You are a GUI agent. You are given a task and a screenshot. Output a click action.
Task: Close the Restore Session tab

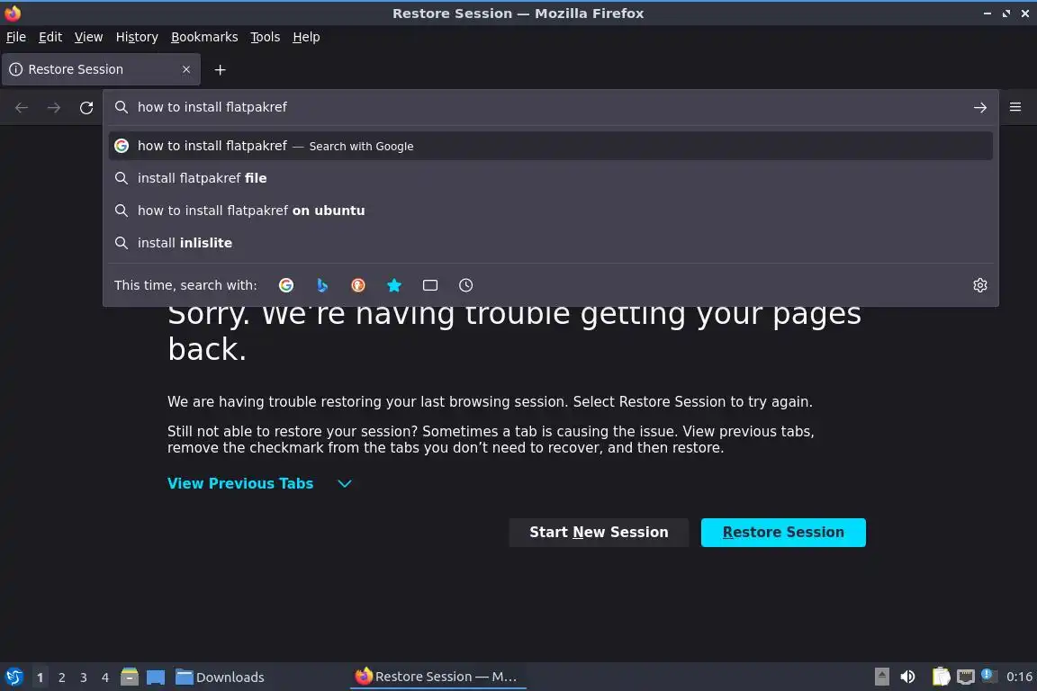(x=186, y=69)
